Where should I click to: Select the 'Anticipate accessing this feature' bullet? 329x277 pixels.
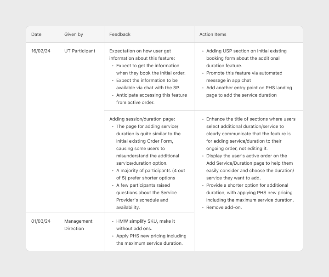click(x=151, y=99)
